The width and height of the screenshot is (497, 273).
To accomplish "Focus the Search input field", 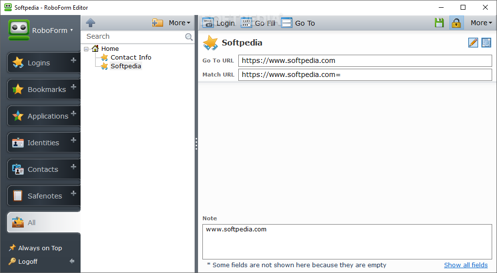I will [x=135, y=37].
